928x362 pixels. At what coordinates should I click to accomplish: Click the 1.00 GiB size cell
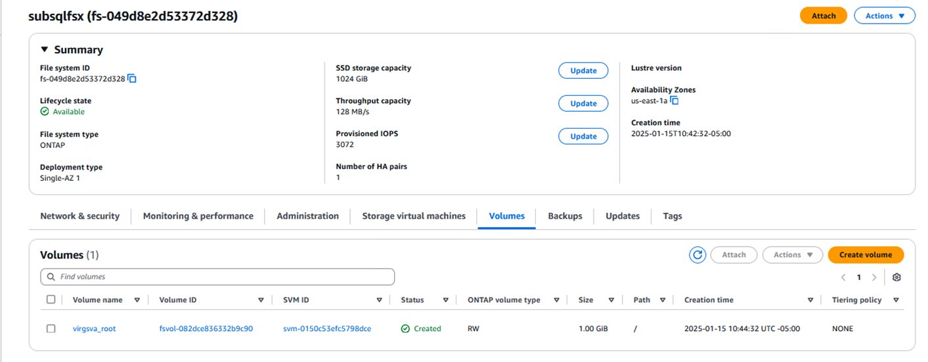[593, 328]
